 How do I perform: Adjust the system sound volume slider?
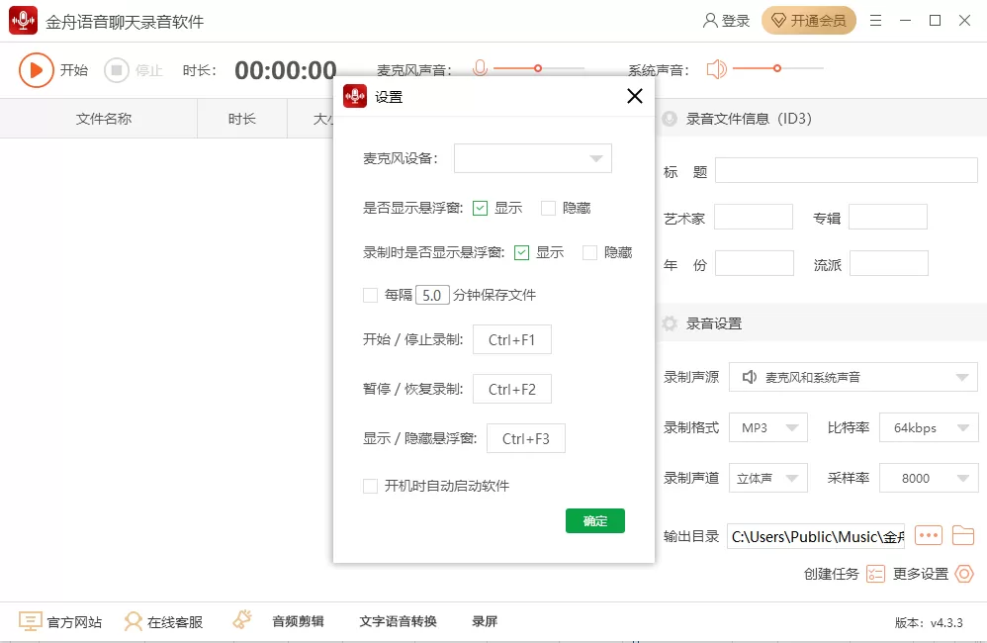point(778,68)
